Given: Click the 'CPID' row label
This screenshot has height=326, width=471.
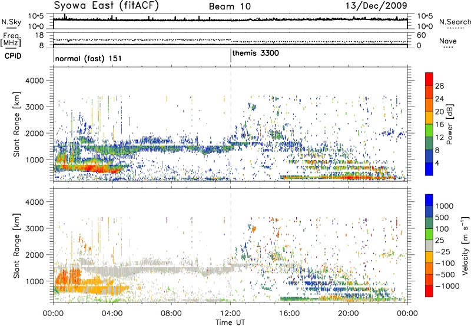Looking at the screenshot, I should click(13, 56).
